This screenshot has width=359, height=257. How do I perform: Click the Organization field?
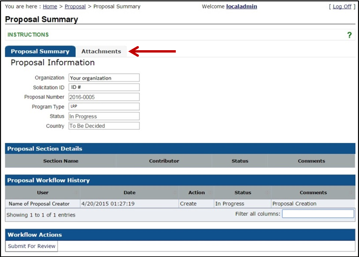[104, 78]
